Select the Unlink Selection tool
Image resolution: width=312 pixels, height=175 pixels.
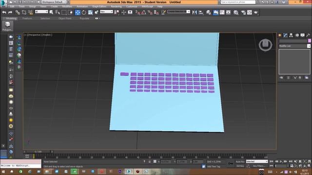tap(24, 12)
